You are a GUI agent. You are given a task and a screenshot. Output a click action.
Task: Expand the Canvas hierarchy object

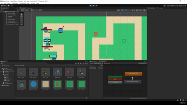(5, 18)
